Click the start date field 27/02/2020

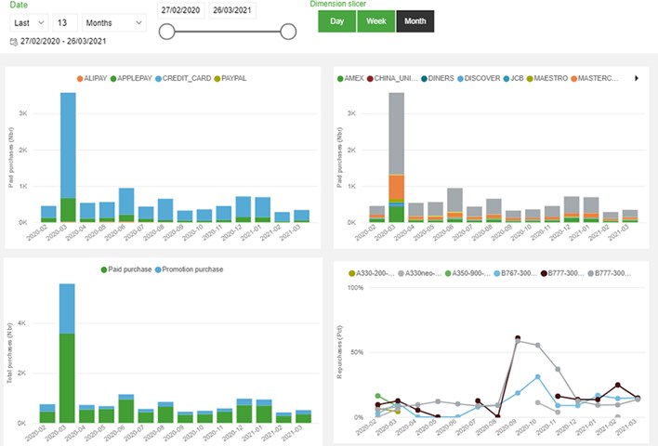[x=180, y=10]
